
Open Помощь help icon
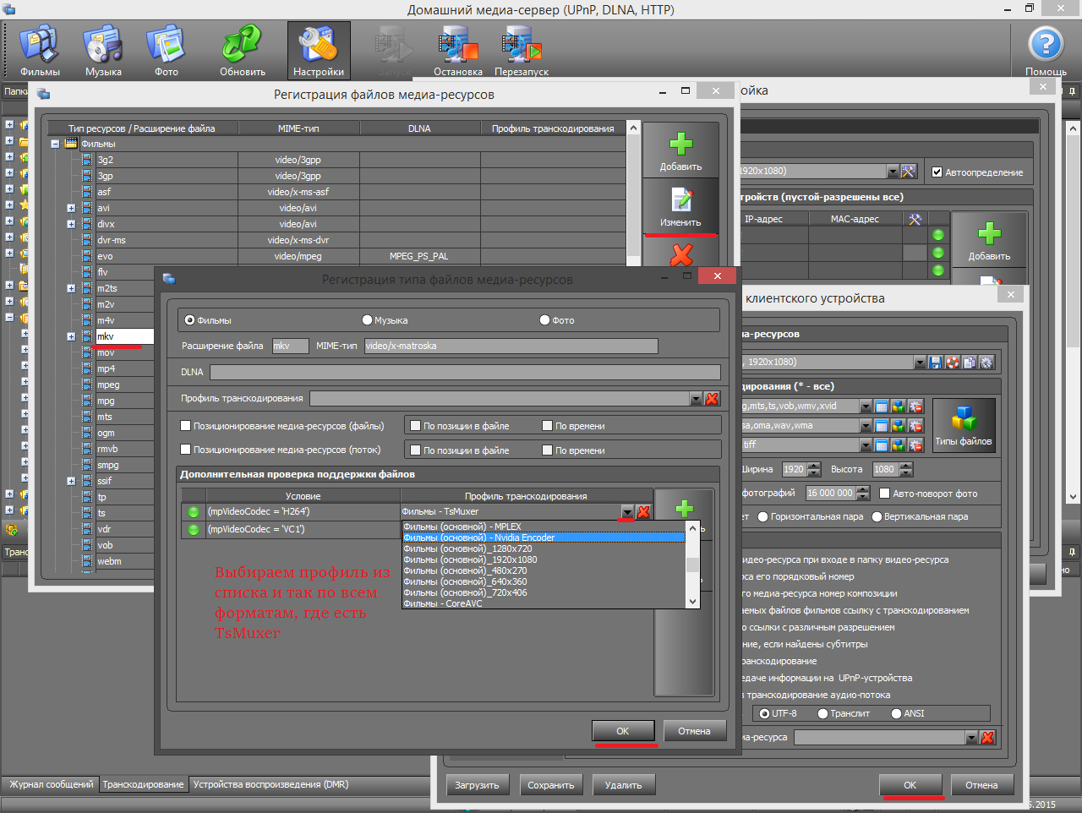1046,51
